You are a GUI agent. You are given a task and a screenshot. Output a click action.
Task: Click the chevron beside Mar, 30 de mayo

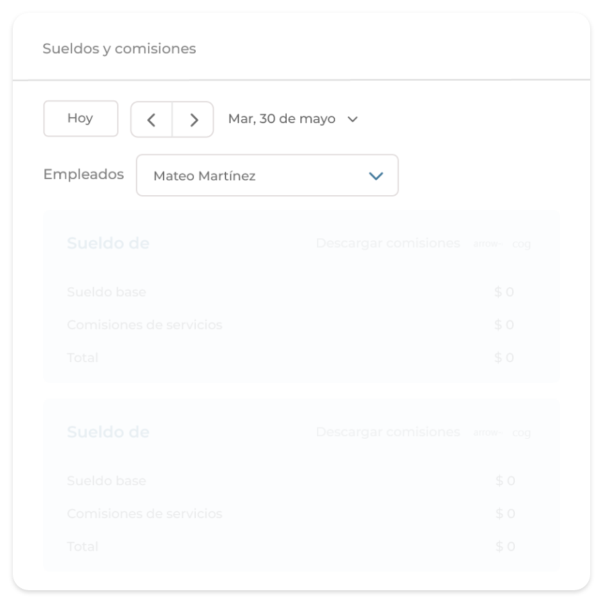pos(353,119)
